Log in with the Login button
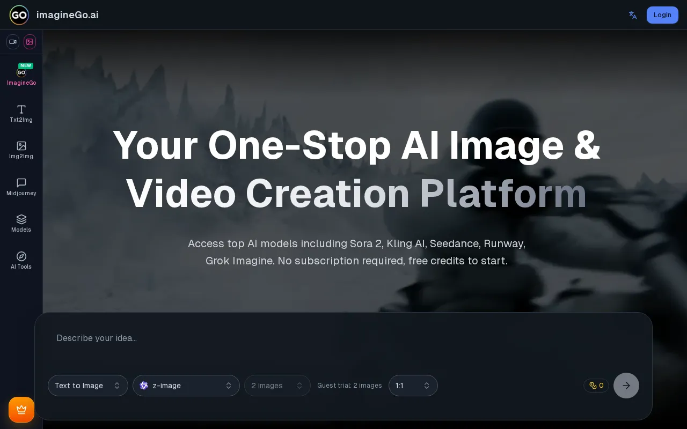This screenshot has height=429, width=687. pyautogui.click(x=662, y=15)
